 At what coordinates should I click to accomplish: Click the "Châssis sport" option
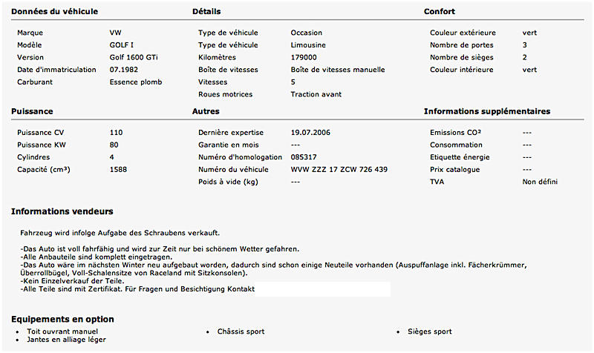click(241, 331)
